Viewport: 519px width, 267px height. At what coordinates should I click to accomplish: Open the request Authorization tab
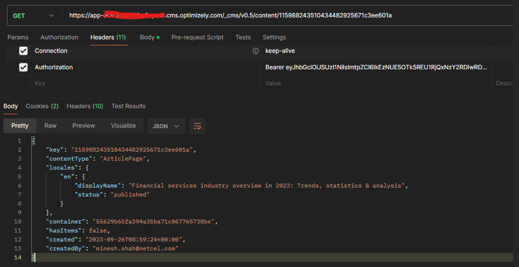[x=59, y=37]
